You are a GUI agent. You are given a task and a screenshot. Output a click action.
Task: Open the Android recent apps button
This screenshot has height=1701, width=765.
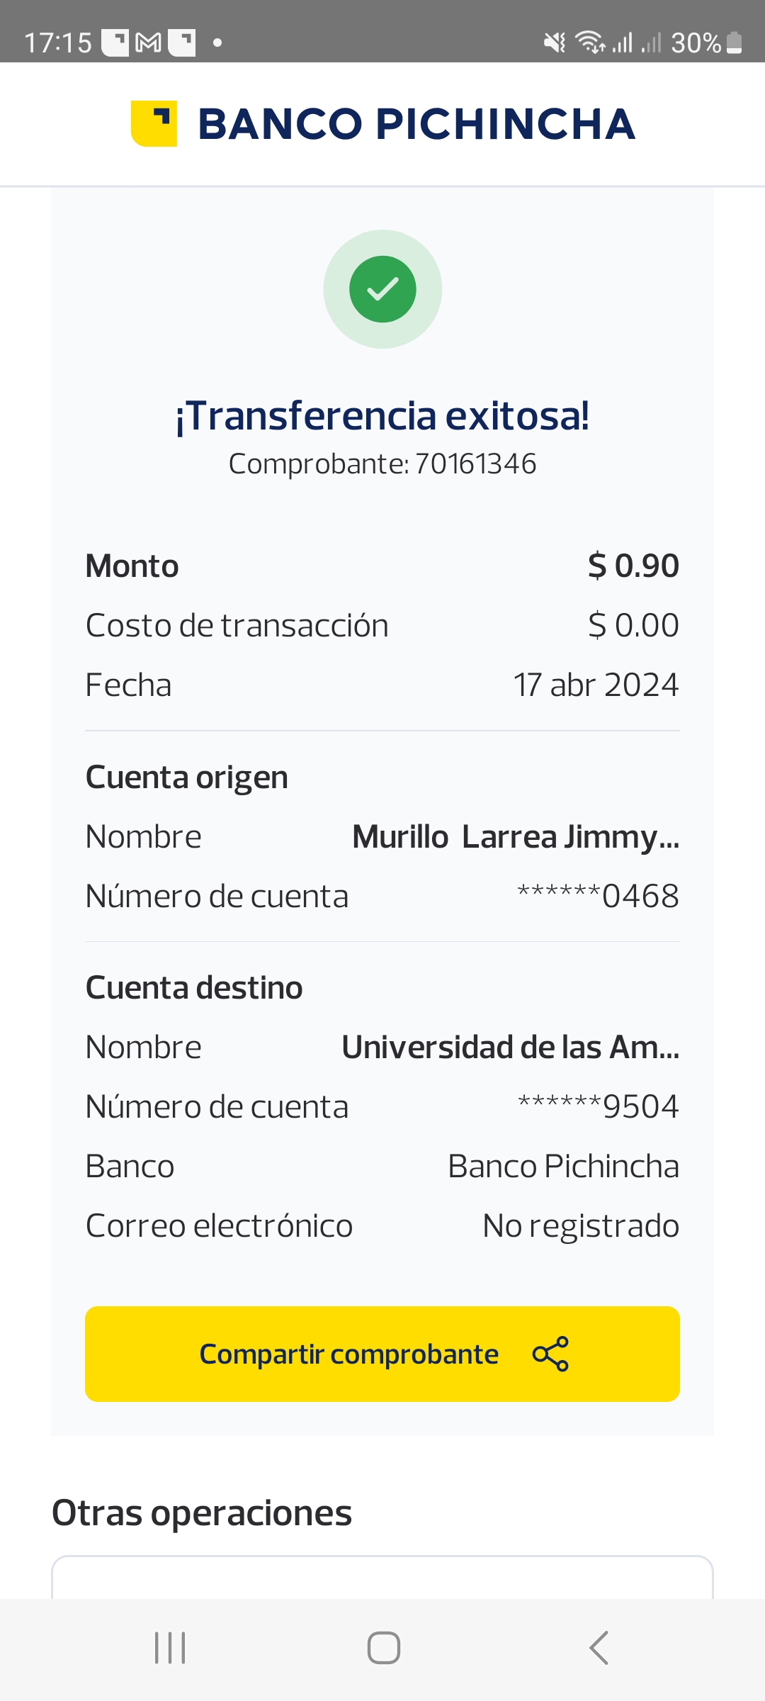170,1648
